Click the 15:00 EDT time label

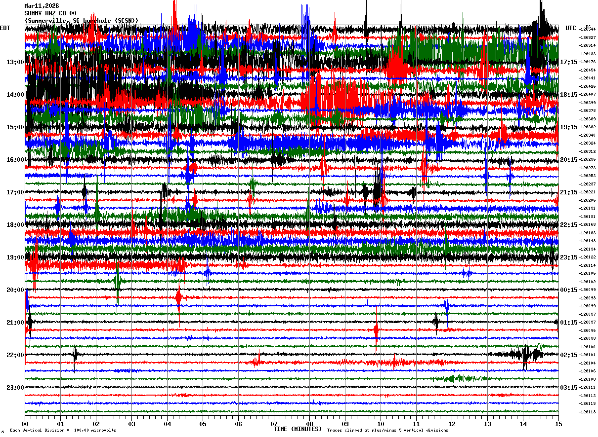pyautogui.click(x=15, y=127)
